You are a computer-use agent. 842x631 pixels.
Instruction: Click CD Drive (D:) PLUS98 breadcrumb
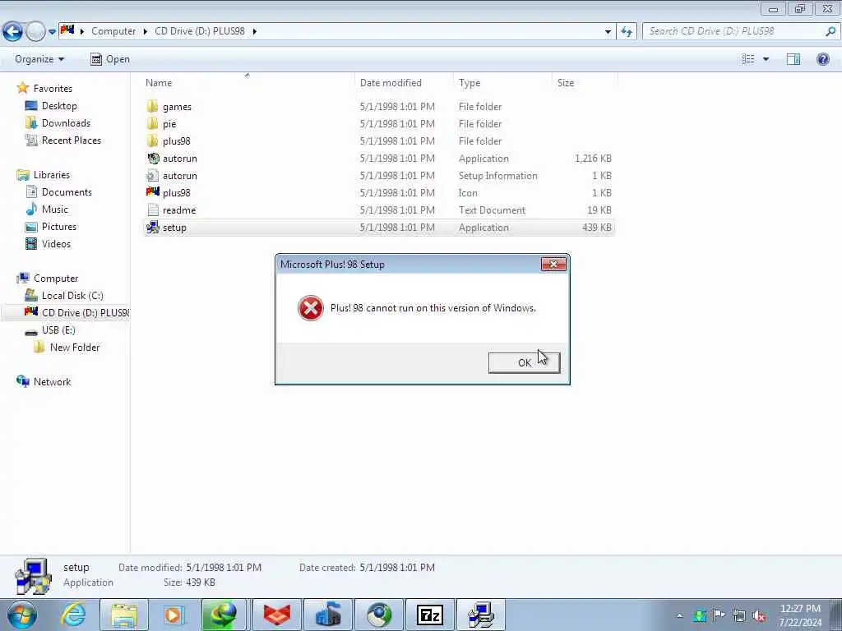200,31
